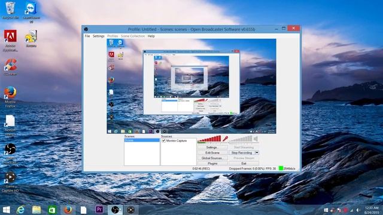This screenshot has height=215, width=383.
Task: Click Stop Recording
Action: [x=242, y=153]
